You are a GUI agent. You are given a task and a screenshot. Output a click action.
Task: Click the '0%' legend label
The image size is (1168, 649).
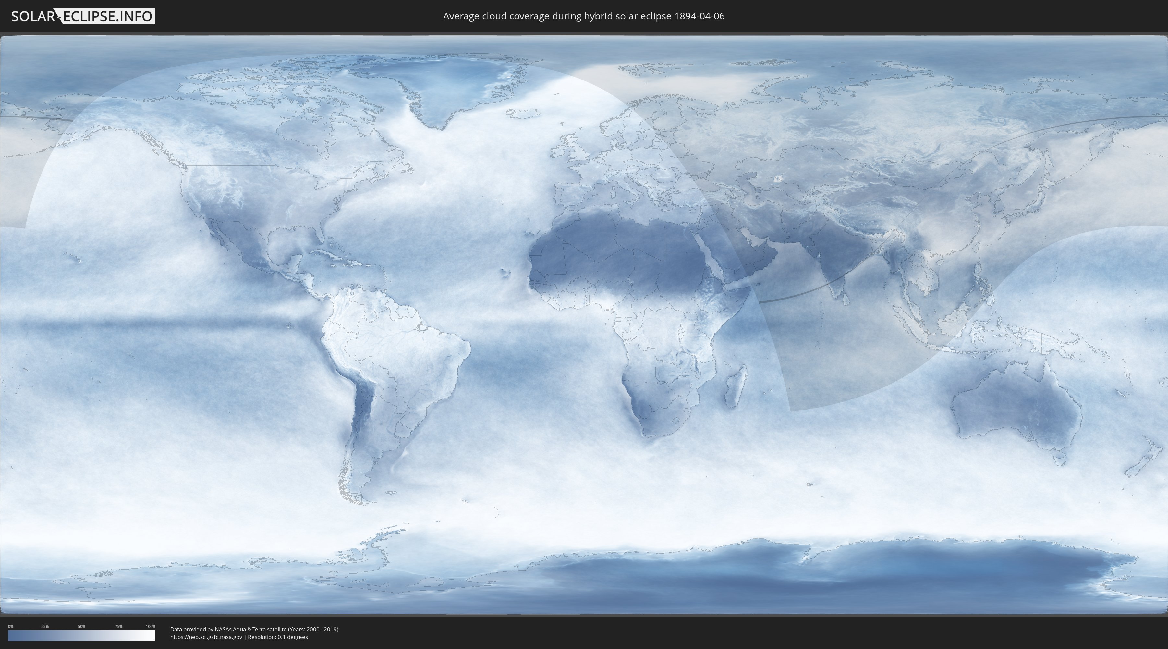[x=11, y=626]
